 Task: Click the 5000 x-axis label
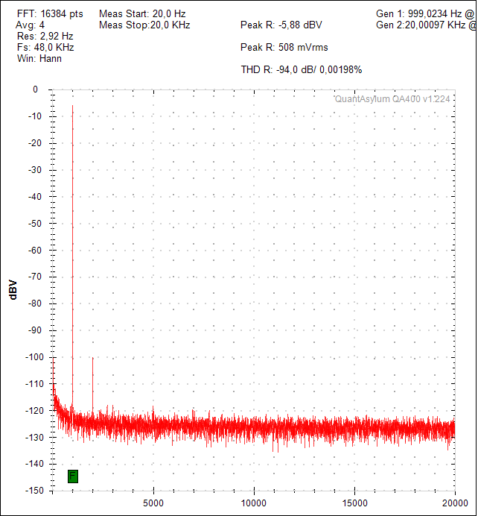[x=153, y=503]
